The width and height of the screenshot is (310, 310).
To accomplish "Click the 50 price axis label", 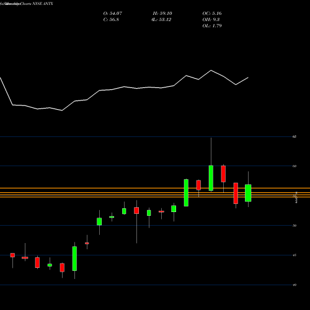I will (294, 226).
